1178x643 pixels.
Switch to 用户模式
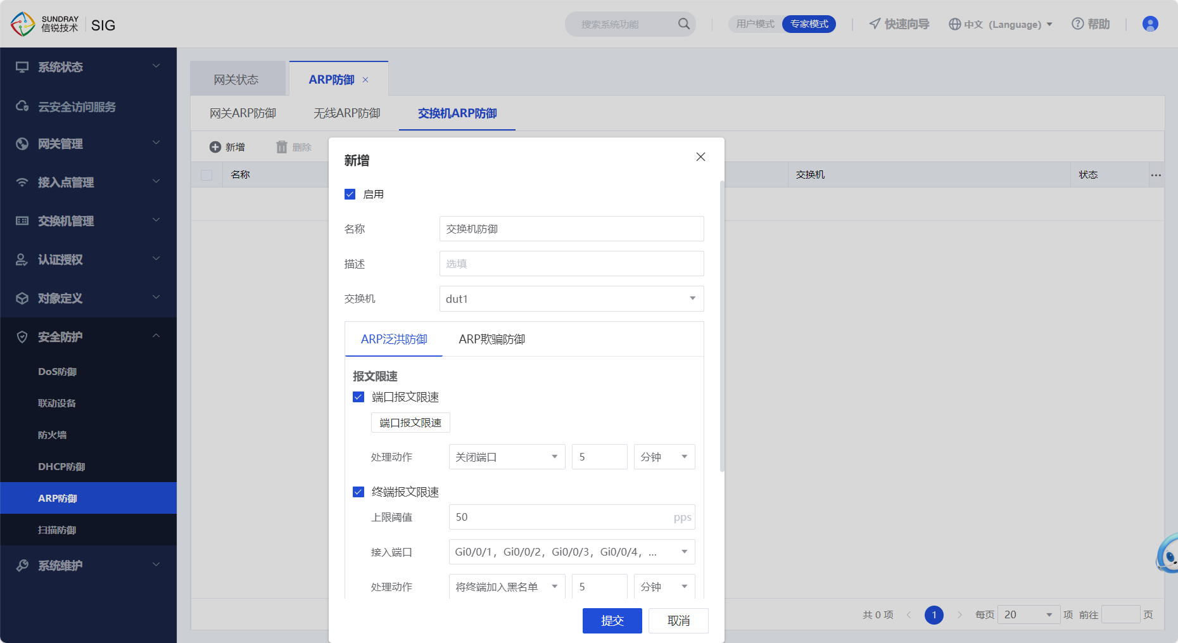point(755,24)
